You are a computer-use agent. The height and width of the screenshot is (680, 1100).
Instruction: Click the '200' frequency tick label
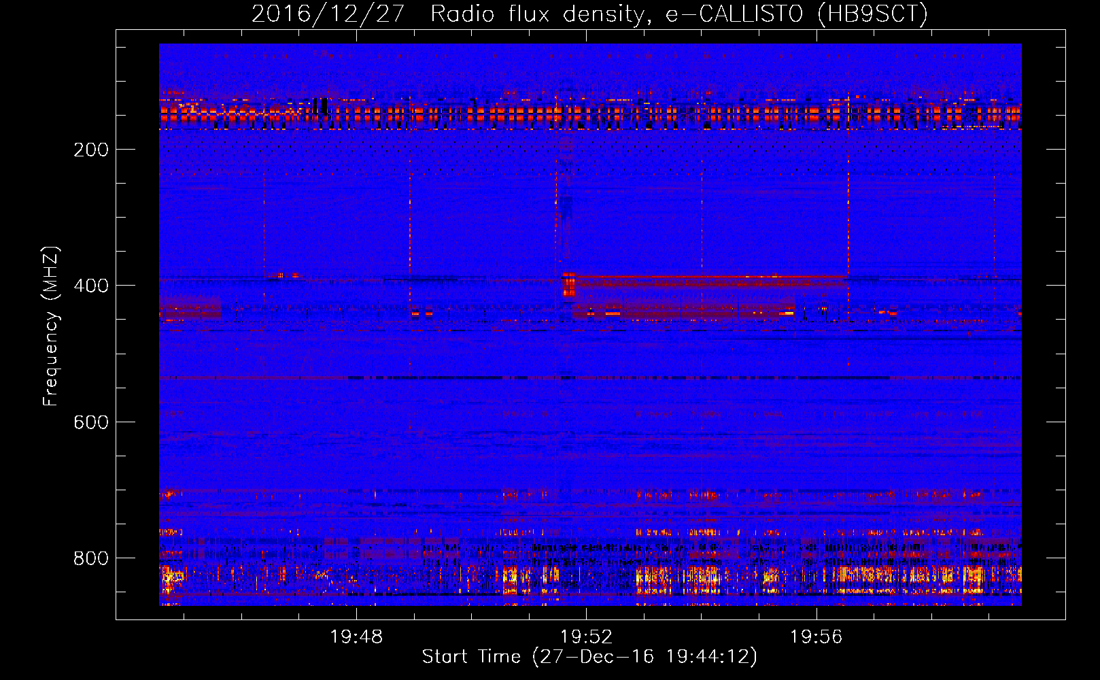(91, 150)
